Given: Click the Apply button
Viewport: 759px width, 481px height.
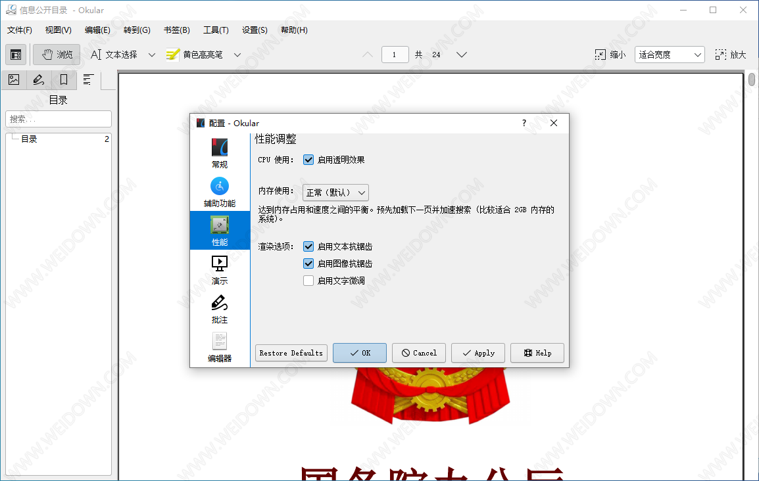Looking at the screenshot, I should (478, 353).
